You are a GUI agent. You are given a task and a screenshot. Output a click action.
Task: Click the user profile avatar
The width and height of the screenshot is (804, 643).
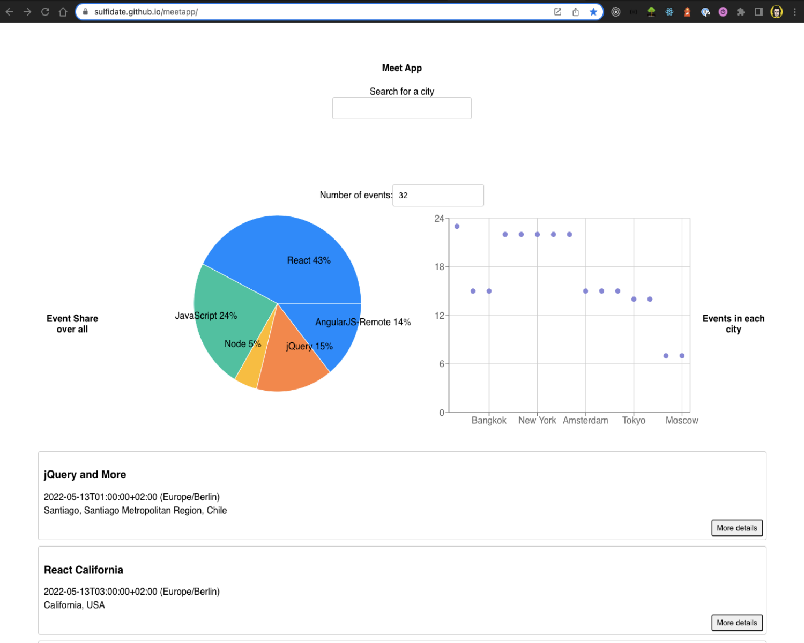777,12
